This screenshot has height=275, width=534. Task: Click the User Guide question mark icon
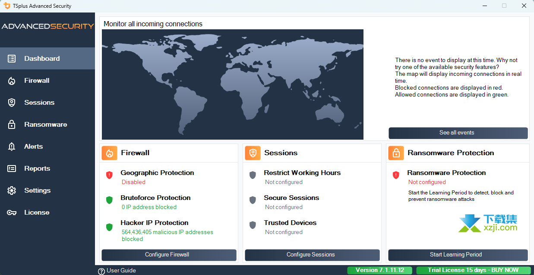tap(101, 271)
